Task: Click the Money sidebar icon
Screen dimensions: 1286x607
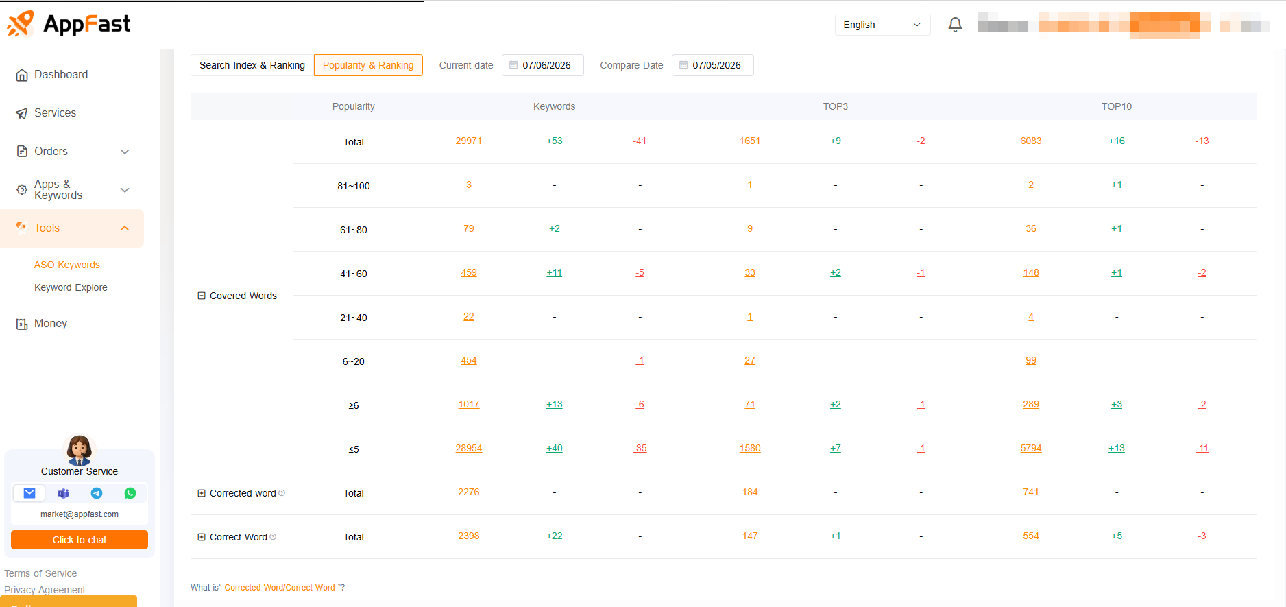Action: click(x=22, y=324)
